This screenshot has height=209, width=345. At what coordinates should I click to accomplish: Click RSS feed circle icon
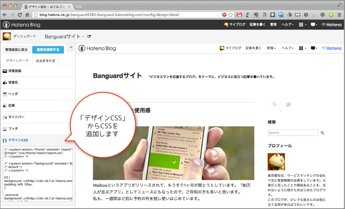(274, 104)
